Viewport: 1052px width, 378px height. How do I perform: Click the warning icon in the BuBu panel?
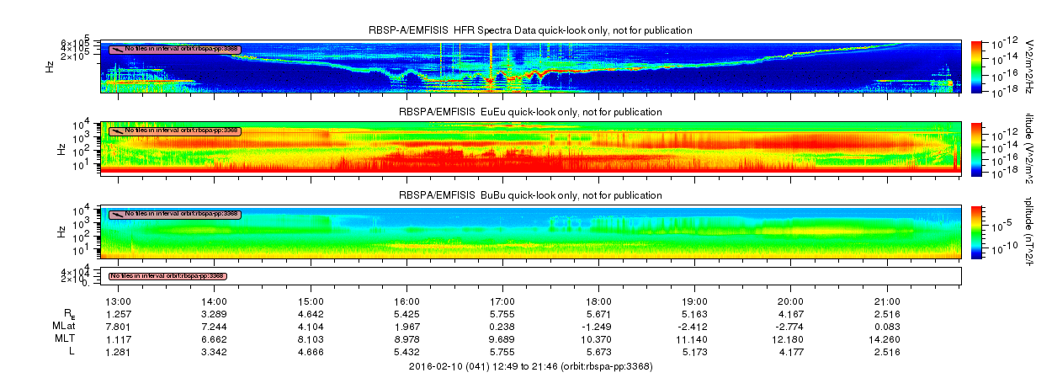117,214
